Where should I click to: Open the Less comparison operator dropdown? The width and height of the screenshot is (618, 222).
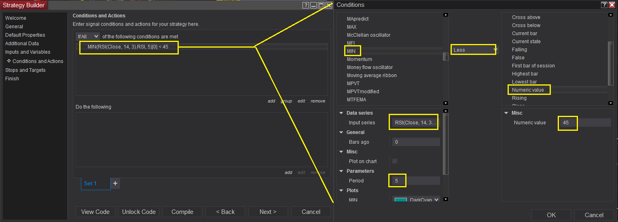point(474,50)
